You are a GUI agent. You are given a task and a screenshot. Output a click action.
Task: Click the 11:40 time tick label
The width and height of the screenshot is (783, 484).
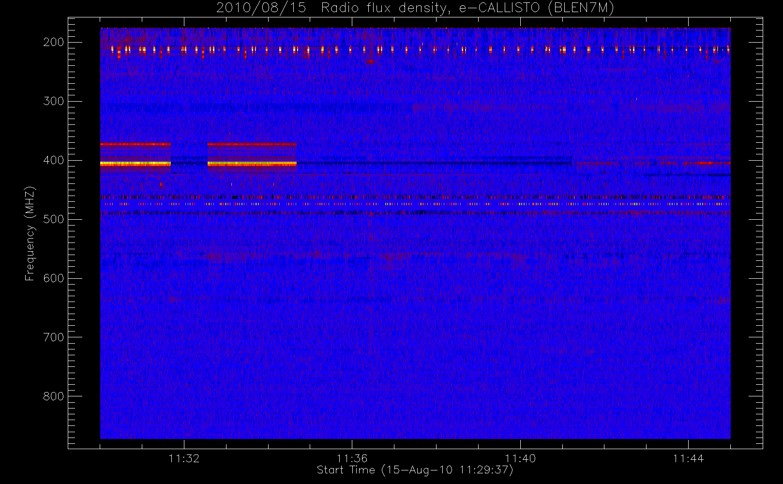click(520, 458)
